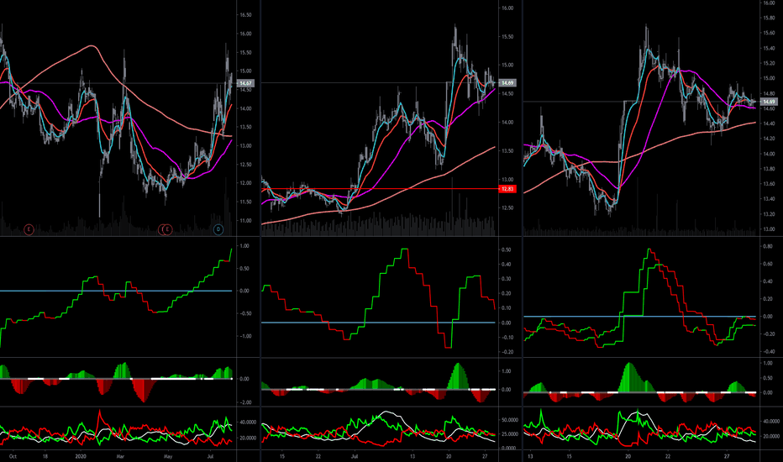Click the 13 label on the middle chart's time axis
This screenshot has height=462, width=783.
pyautogui.click(x=413, y=456)
